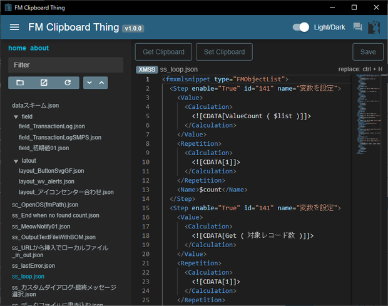Click the open folder icon

click(x=20, y=83)
